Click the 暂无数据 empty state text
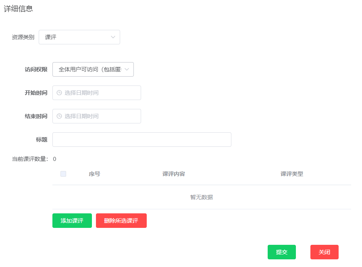 [x=202, y=197]
